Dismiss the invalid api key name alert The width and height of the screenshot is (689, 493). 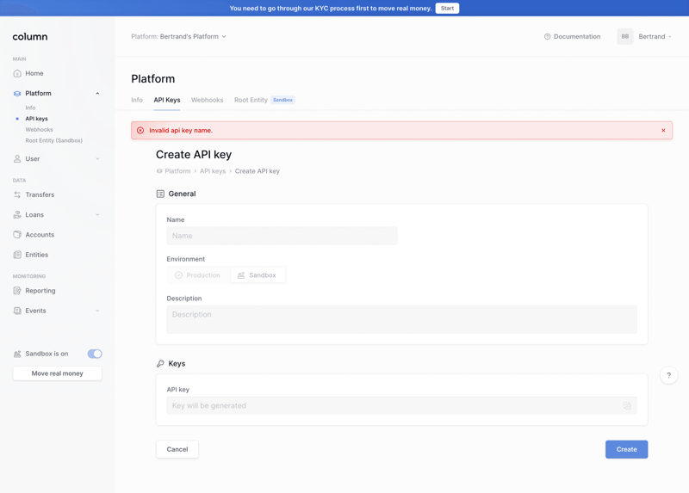click(663, 131)
